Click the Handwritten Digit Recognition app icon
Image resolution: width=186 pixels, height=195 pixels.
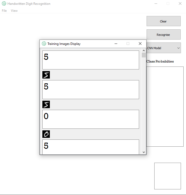pos(4,3)
